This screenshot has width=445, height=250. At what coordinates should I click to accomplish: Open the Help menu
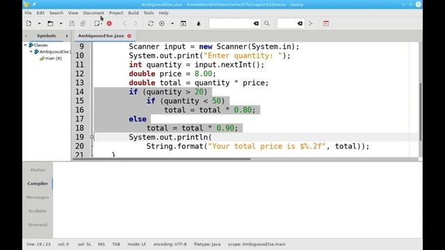point(163,12)
